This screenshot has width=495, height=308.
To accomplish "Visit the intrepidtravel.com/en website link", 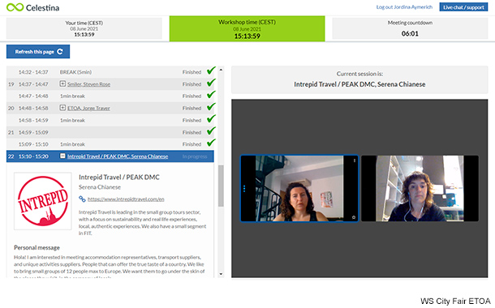I will [126, 199].
